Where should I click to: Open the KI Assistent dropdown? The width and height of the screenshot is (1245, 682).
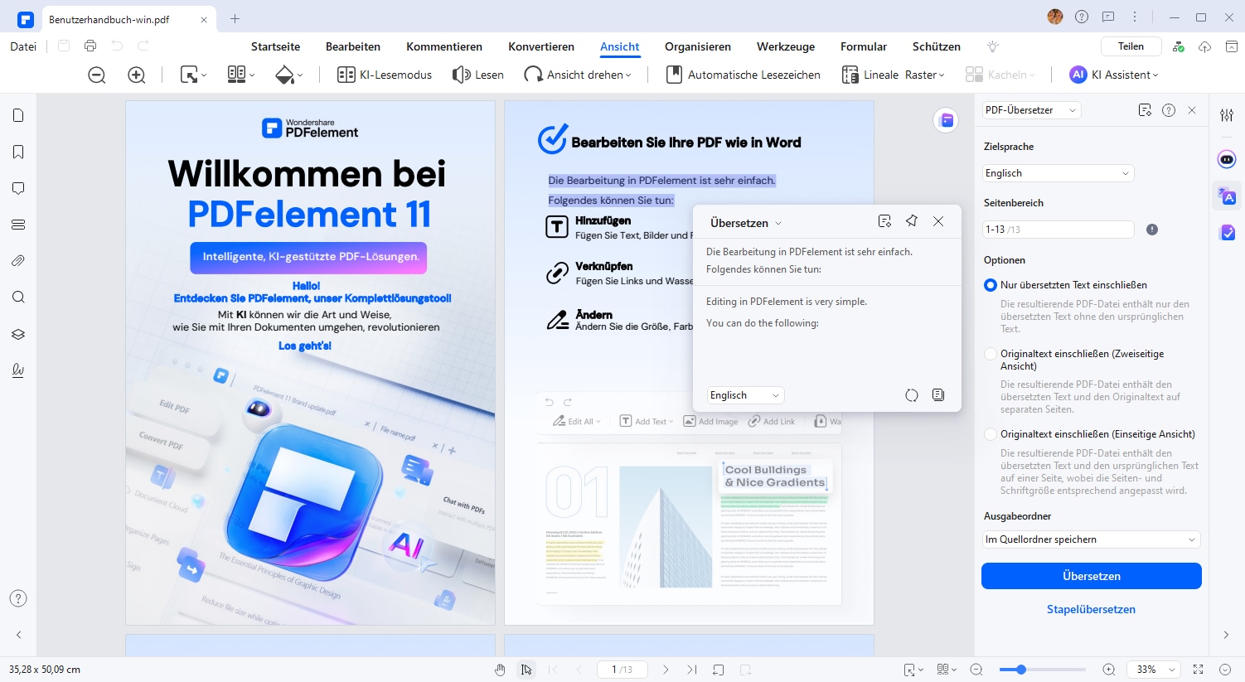point(1114,75)
